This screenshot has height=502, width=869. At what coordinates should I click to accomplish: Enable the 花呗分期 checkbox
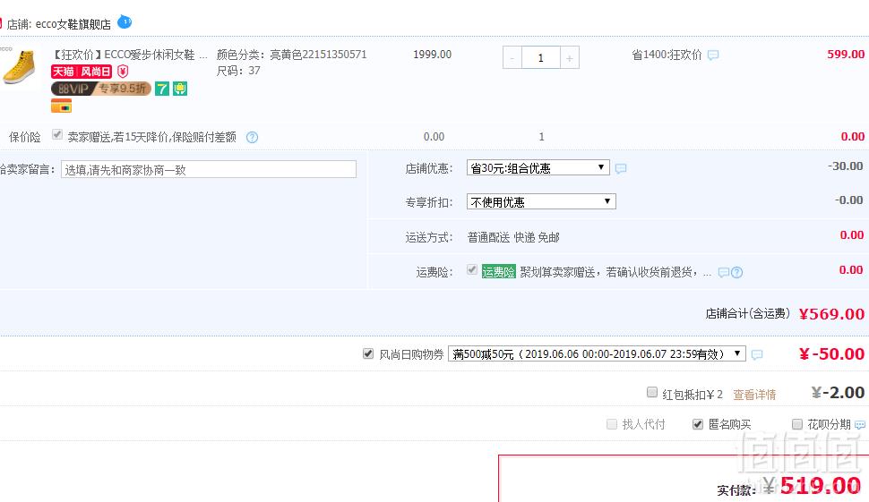pos(797,424)
